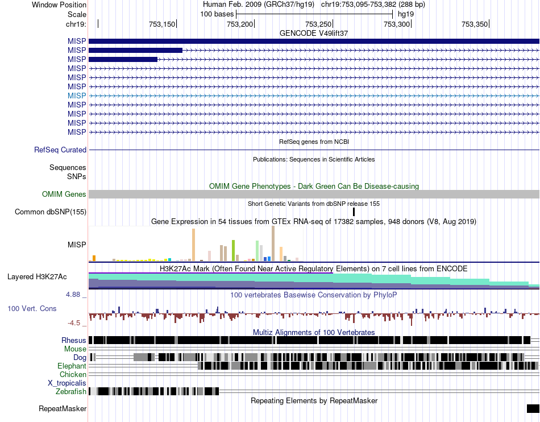
Task: Click the black dbSNP variant tick
Action: point(354,212)
